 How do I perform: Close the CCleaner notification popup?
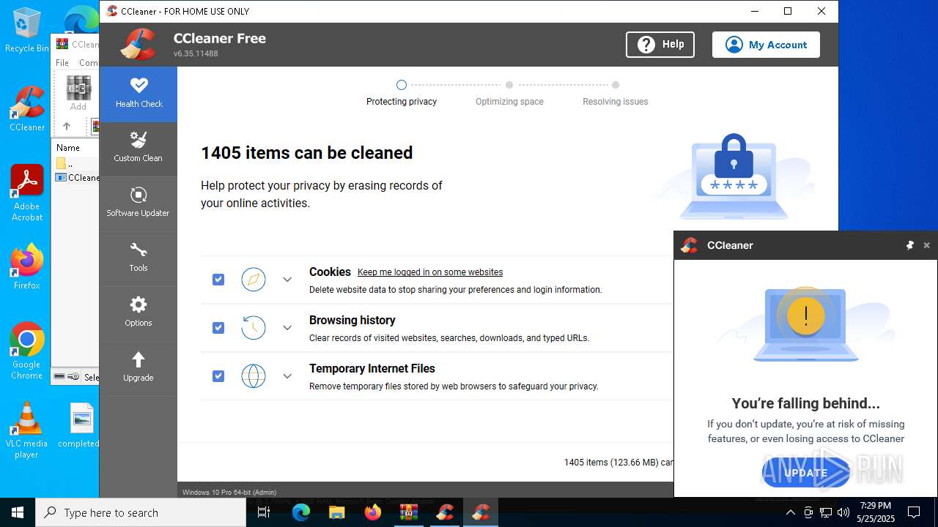click(x=926, y=245)
